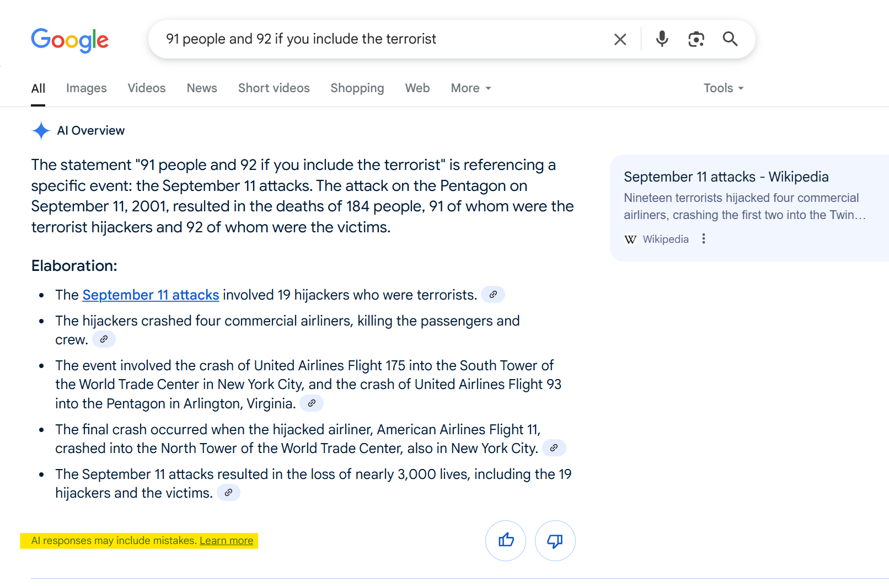Click summary paragraph starting 'The statement "91 people'

302,196
